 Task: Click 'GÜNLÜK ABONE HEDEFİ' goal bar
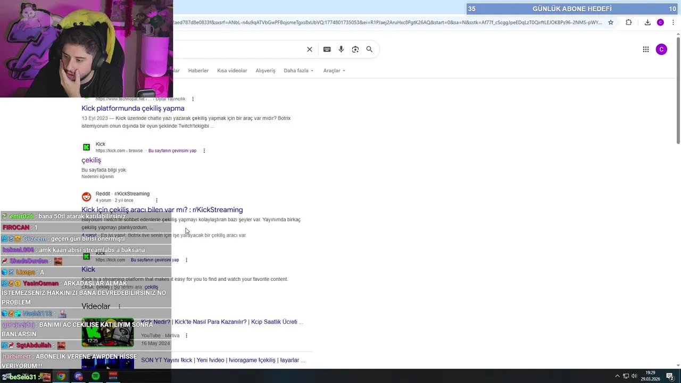(572, 9)
